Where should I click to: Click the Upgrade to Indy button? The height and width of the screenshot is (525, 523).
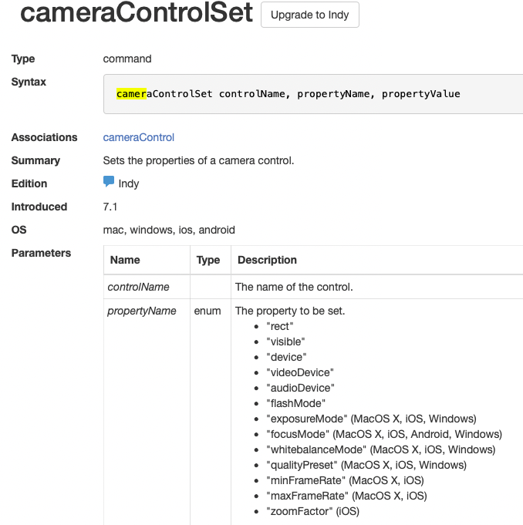pyautogui.click(x=310, y=15)
